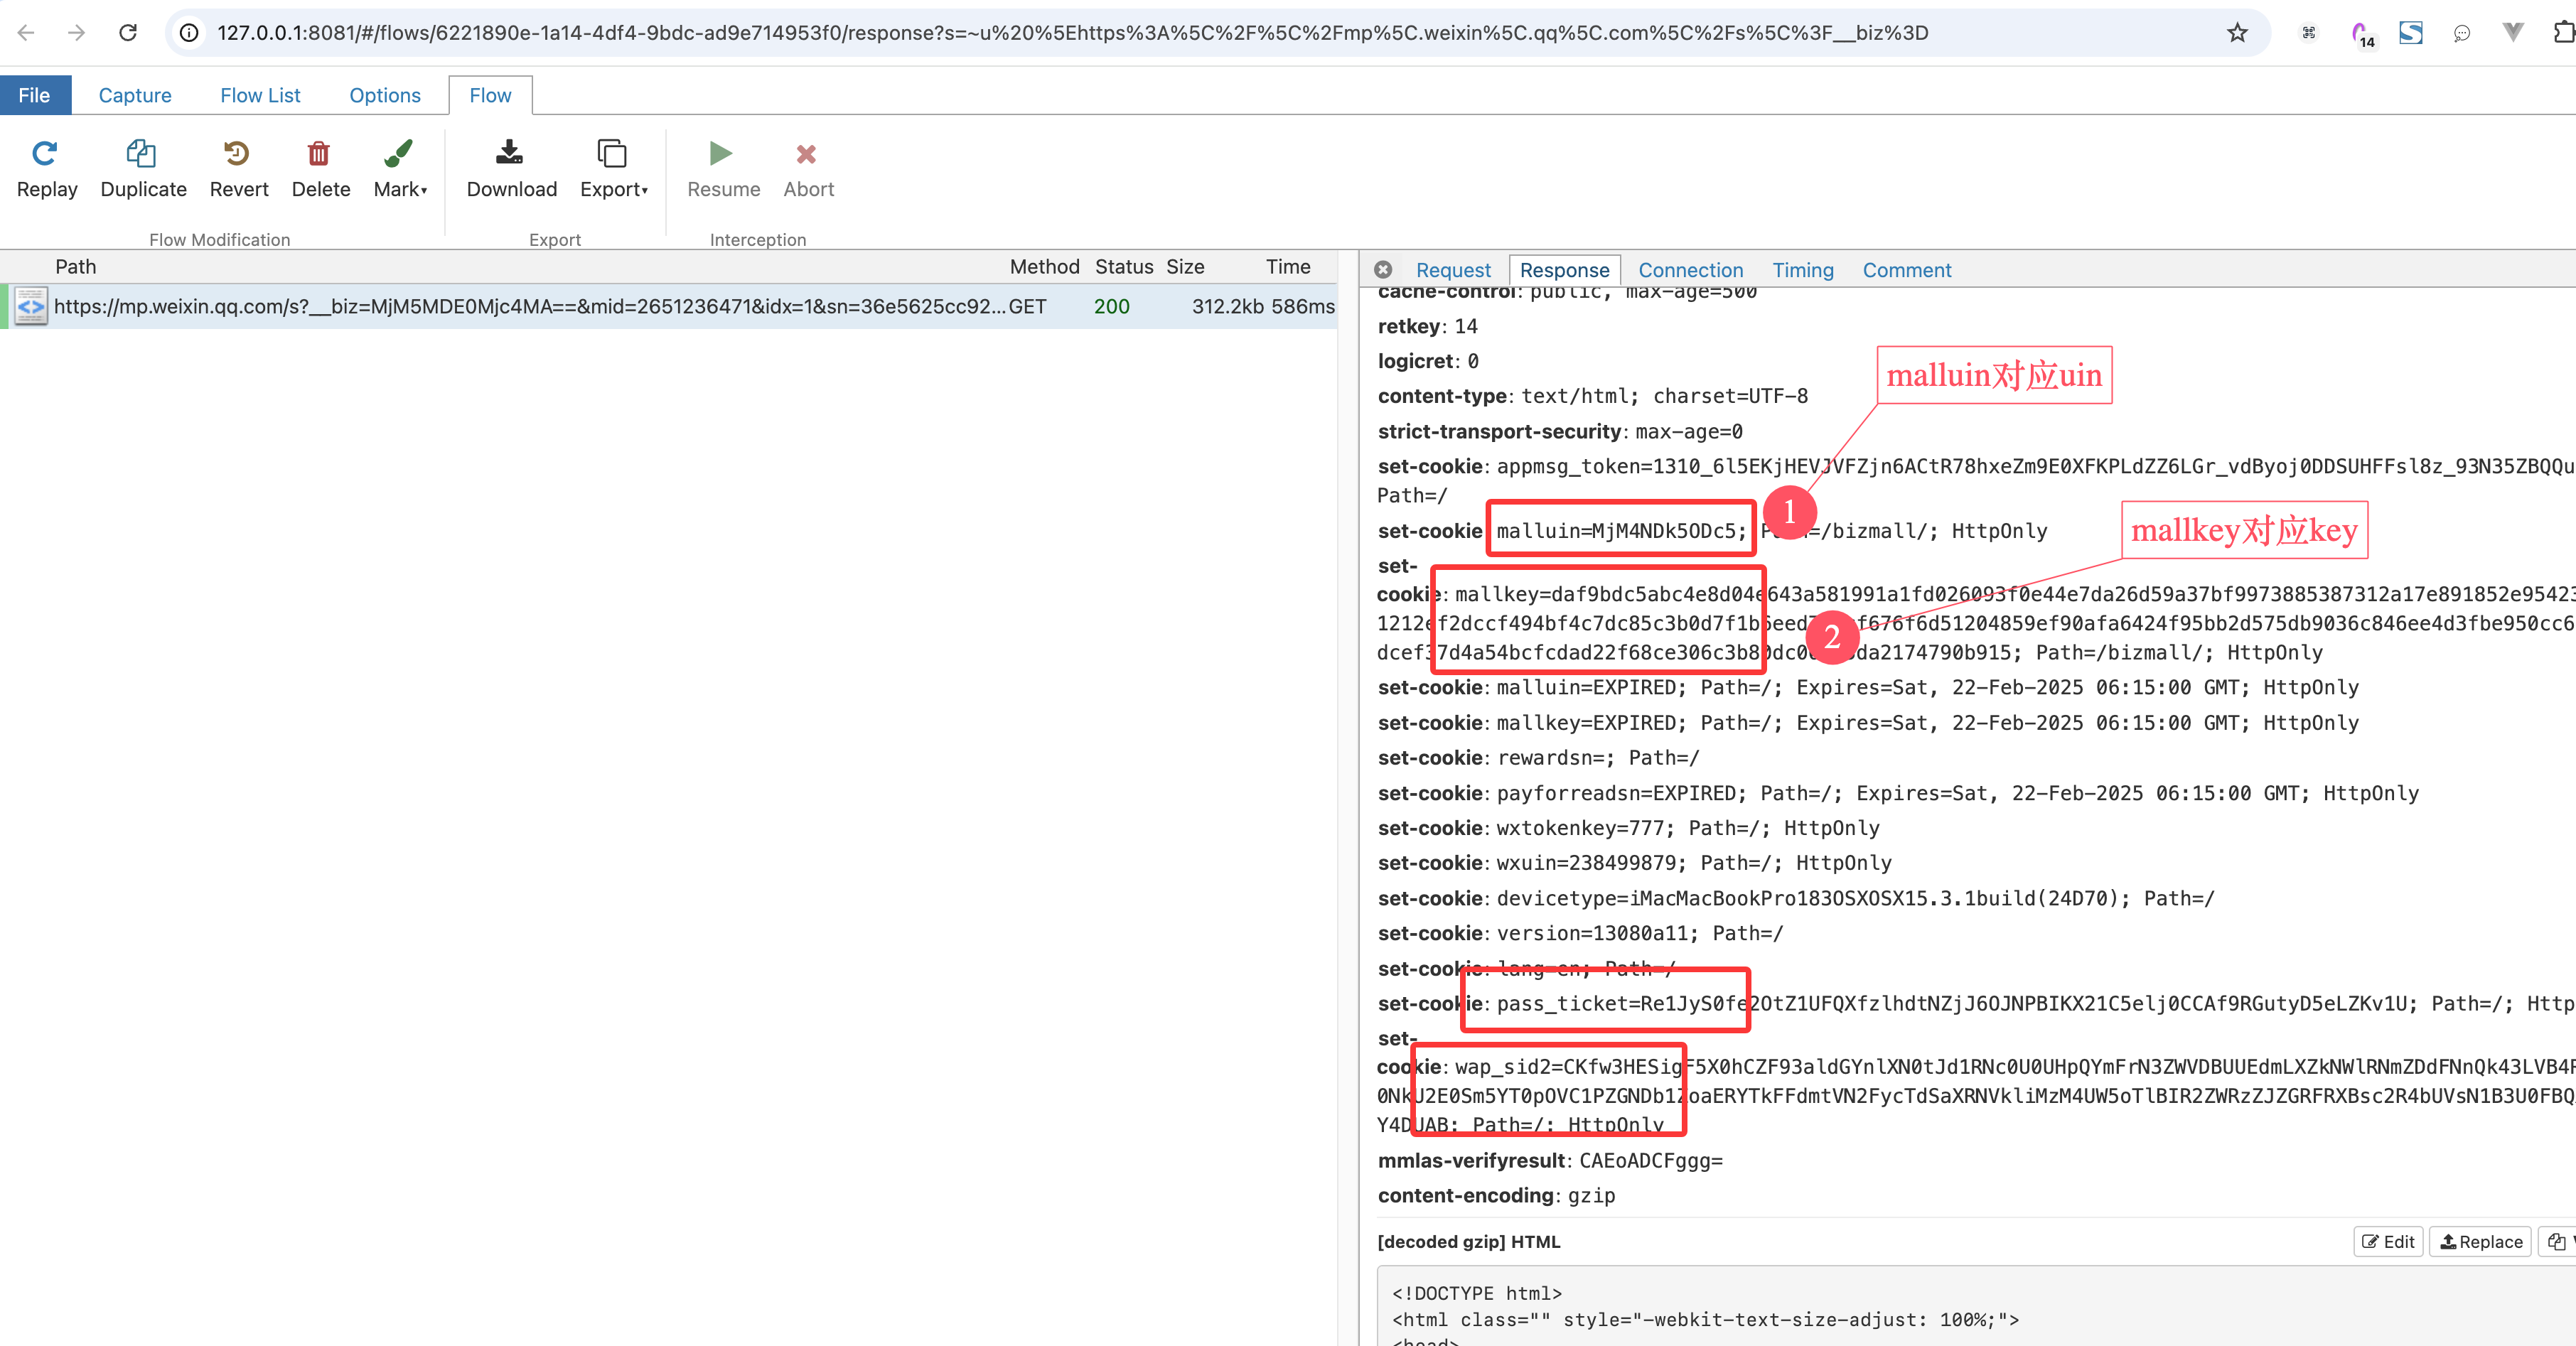The height and width of the screenshot is (1346, 2576).
Task: Click the site information icon in address bar
Action: click(x=188, y=33)
